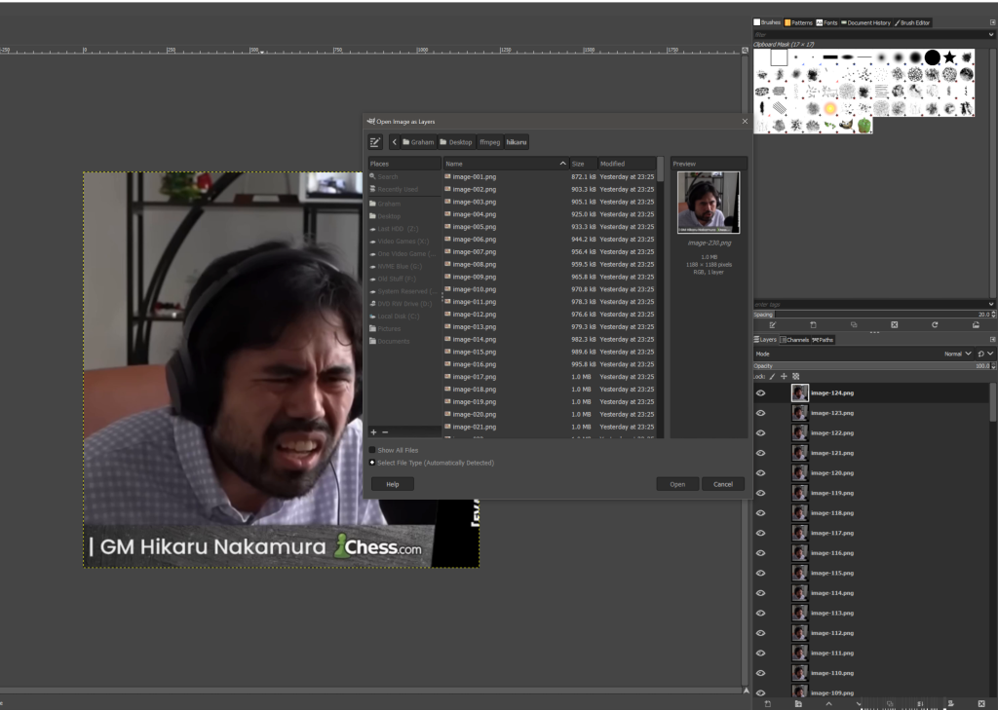Image resolution: width=998 pixels, height=710 pixels.
Task: Lock alpha channel checkerboard icon
Action: pos(795,376)
